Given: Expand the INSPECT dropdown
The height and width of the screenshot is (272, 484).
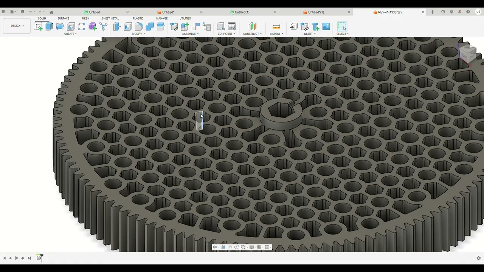Looking at the screenshot, I should pyautogui.click(x=276, y=34).
